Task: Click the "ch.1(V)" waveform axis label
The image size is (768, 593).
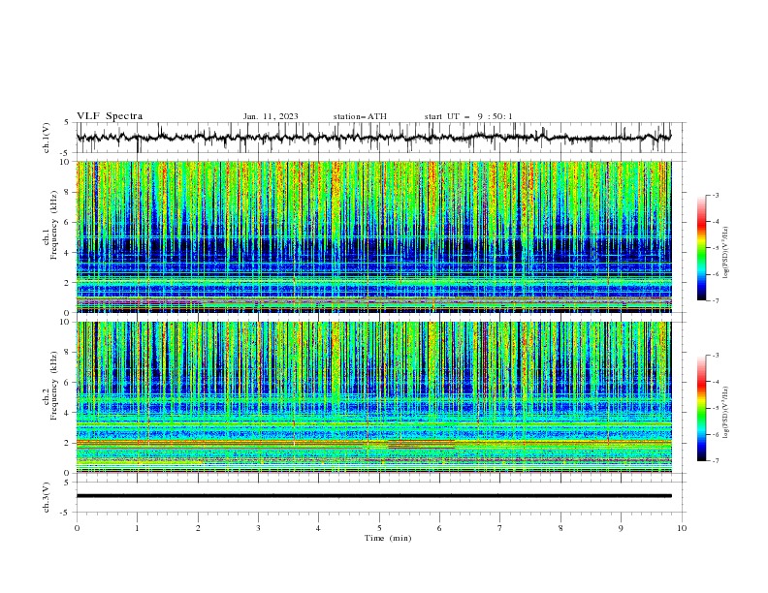Action: (47, 138)
